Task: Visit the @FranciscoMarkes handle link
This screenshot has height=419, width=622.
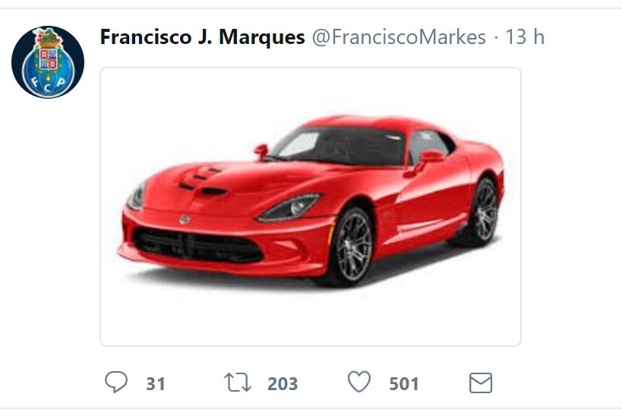Action: click(x=399, y=36)
